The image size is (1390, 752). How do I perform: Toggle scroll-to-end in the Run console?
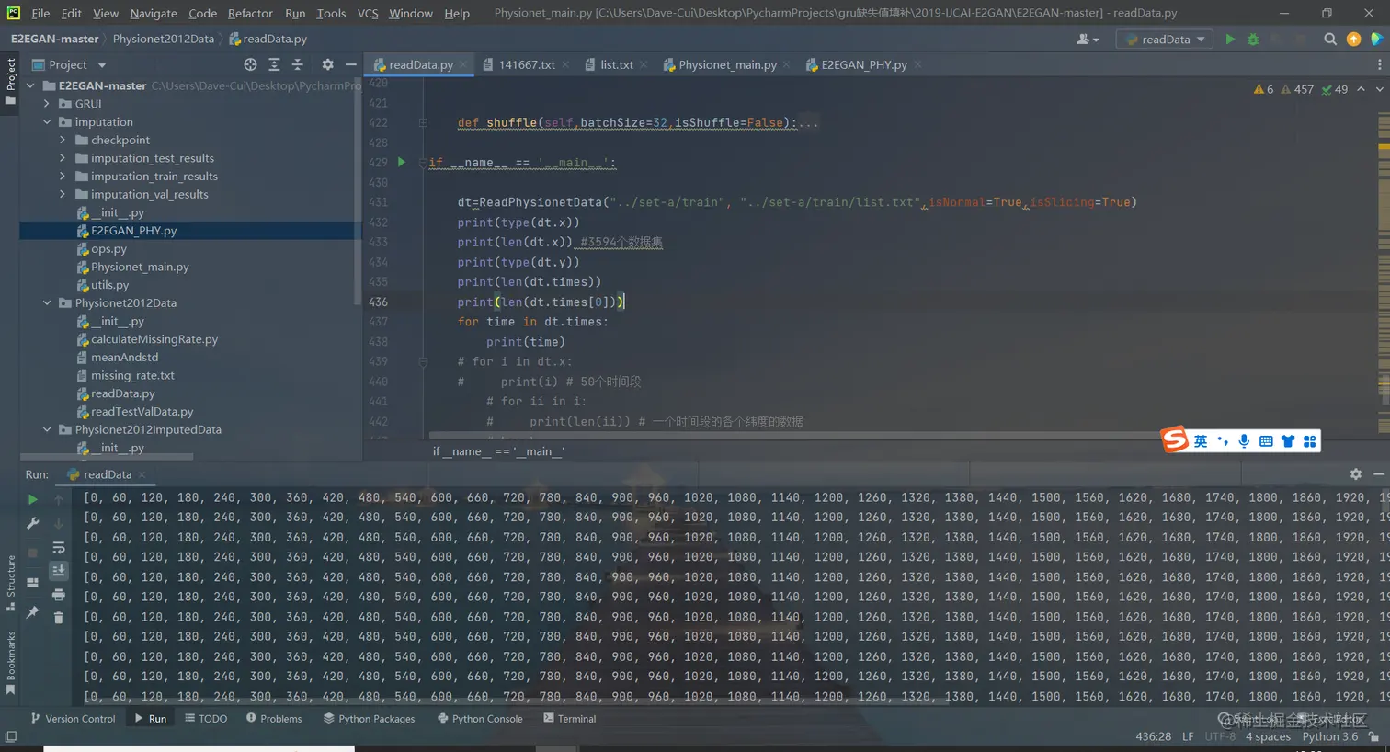point(58,571)
